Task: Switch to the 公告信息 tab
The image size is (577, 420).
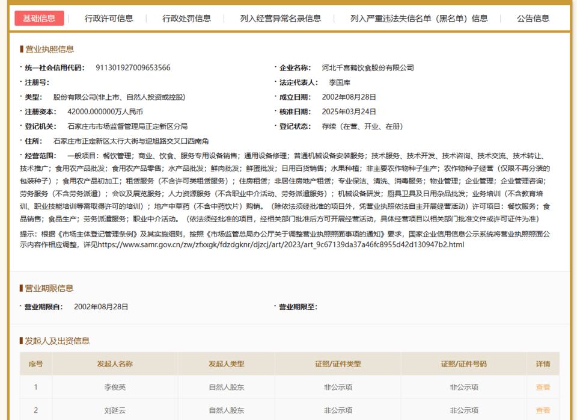Action: click(x=531, y=18)
